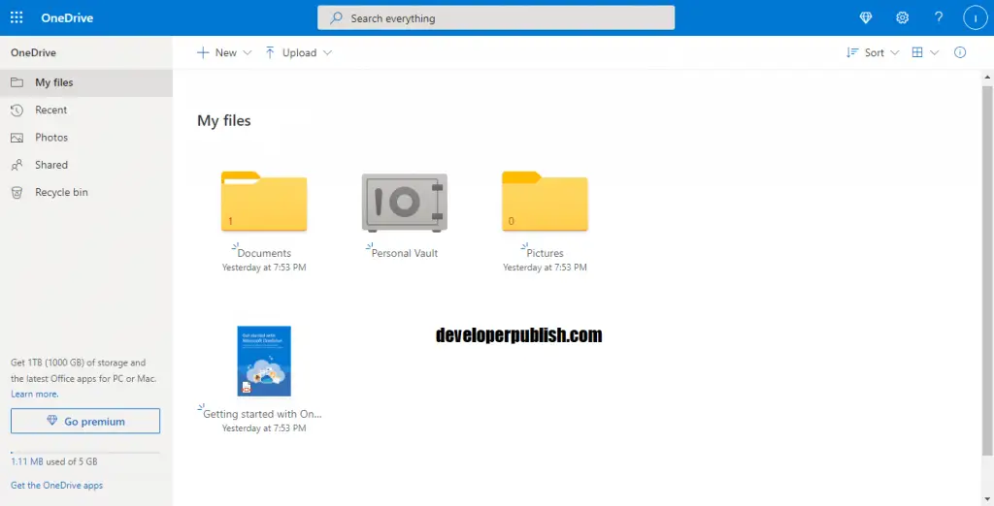Open Shared in sidebar

tap(86, 165)
